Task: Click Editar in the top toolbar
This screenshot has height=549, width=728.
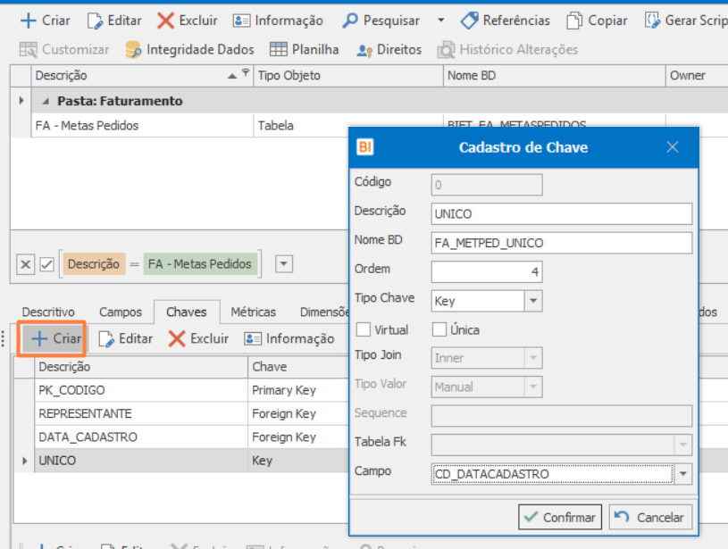Action: pos(114,21)
